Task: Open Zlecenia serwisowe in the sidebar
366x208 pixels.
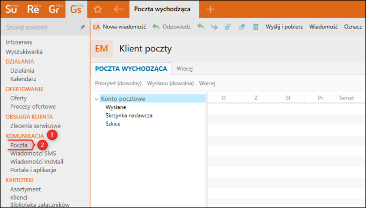Action: (x=35, y=126)
